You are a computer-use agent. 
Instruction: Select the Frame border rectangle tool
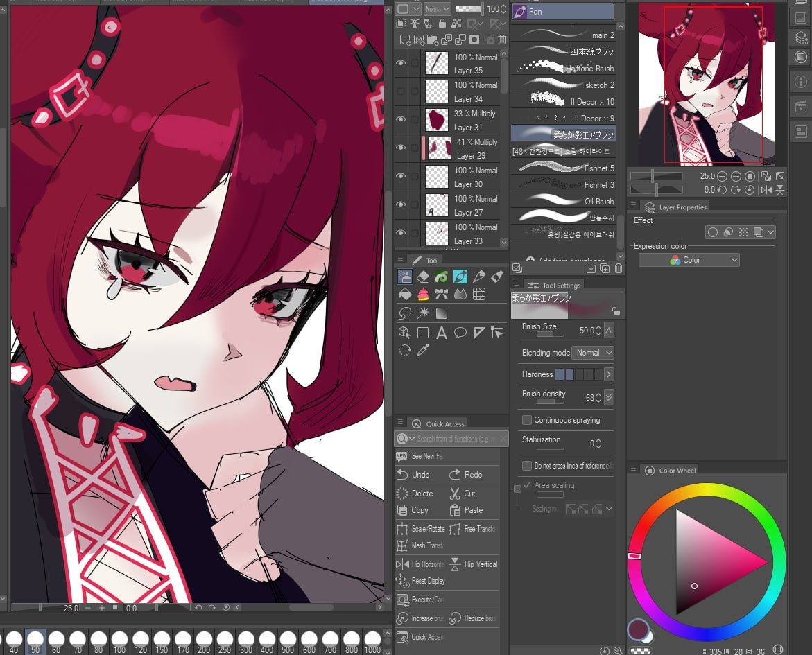tap(423, 333)
